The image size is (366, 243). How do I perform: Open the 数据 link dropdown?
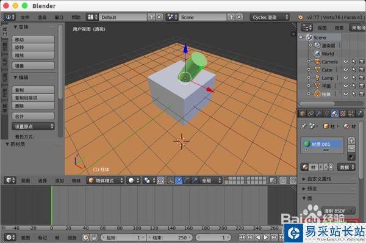346,167
